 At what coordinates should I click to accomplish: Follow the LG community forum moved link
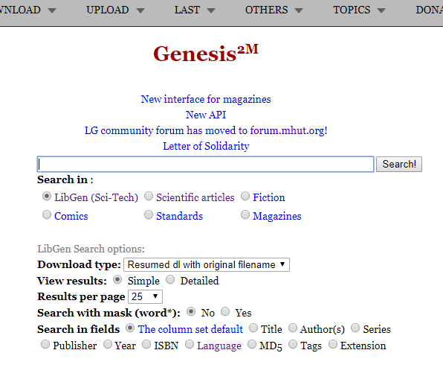click(x=206, y=130)
